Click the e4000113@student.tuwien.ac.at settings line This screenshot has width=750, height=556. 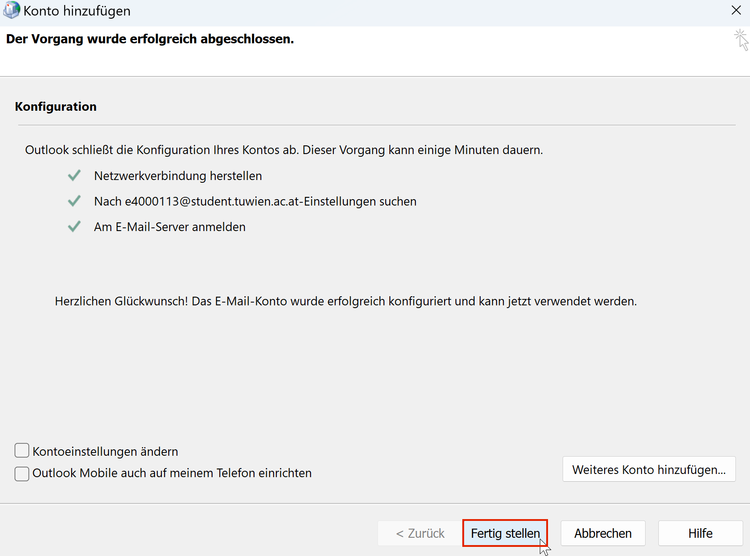click(255, 201)
